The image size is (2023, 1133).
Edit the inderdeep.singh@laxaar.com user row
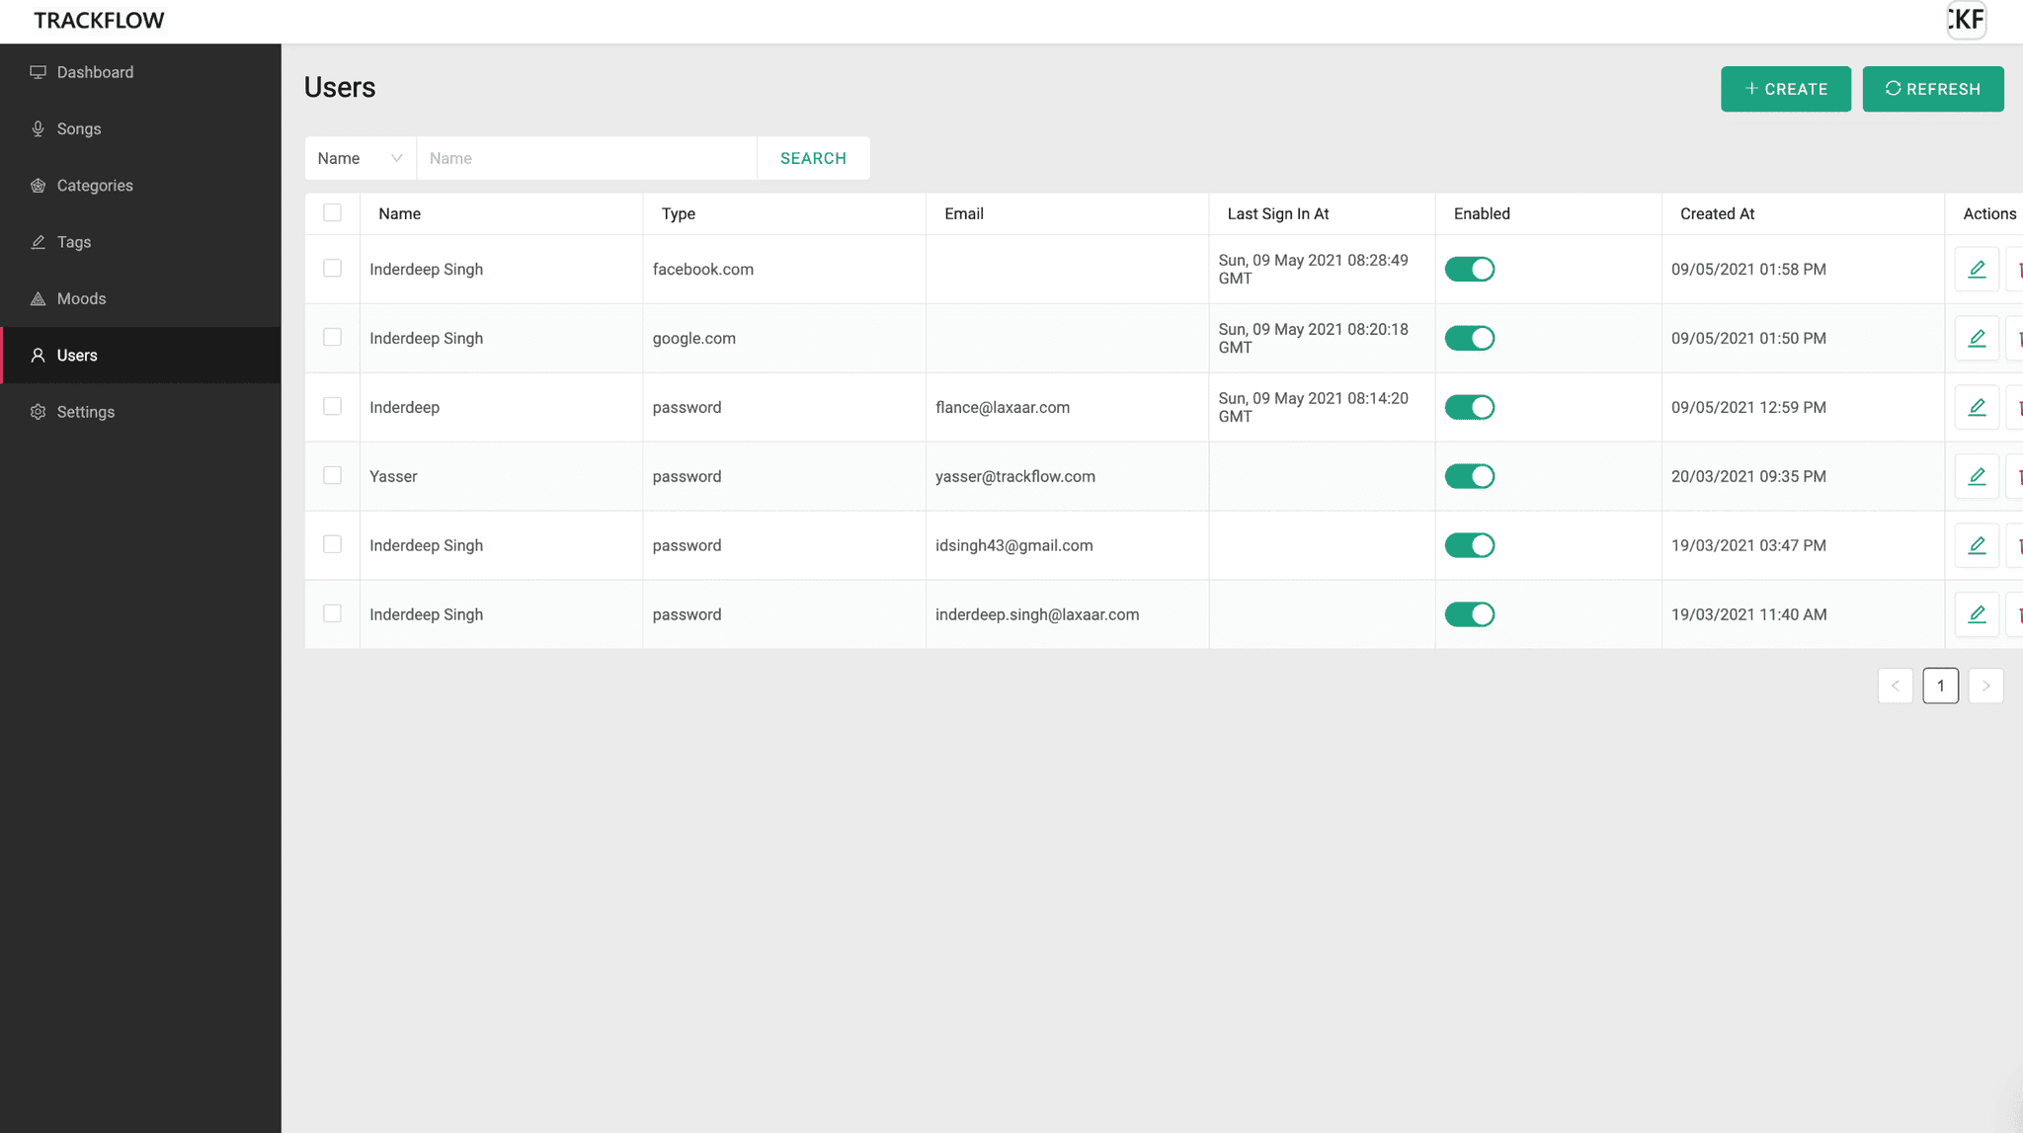coord(1977,614)
